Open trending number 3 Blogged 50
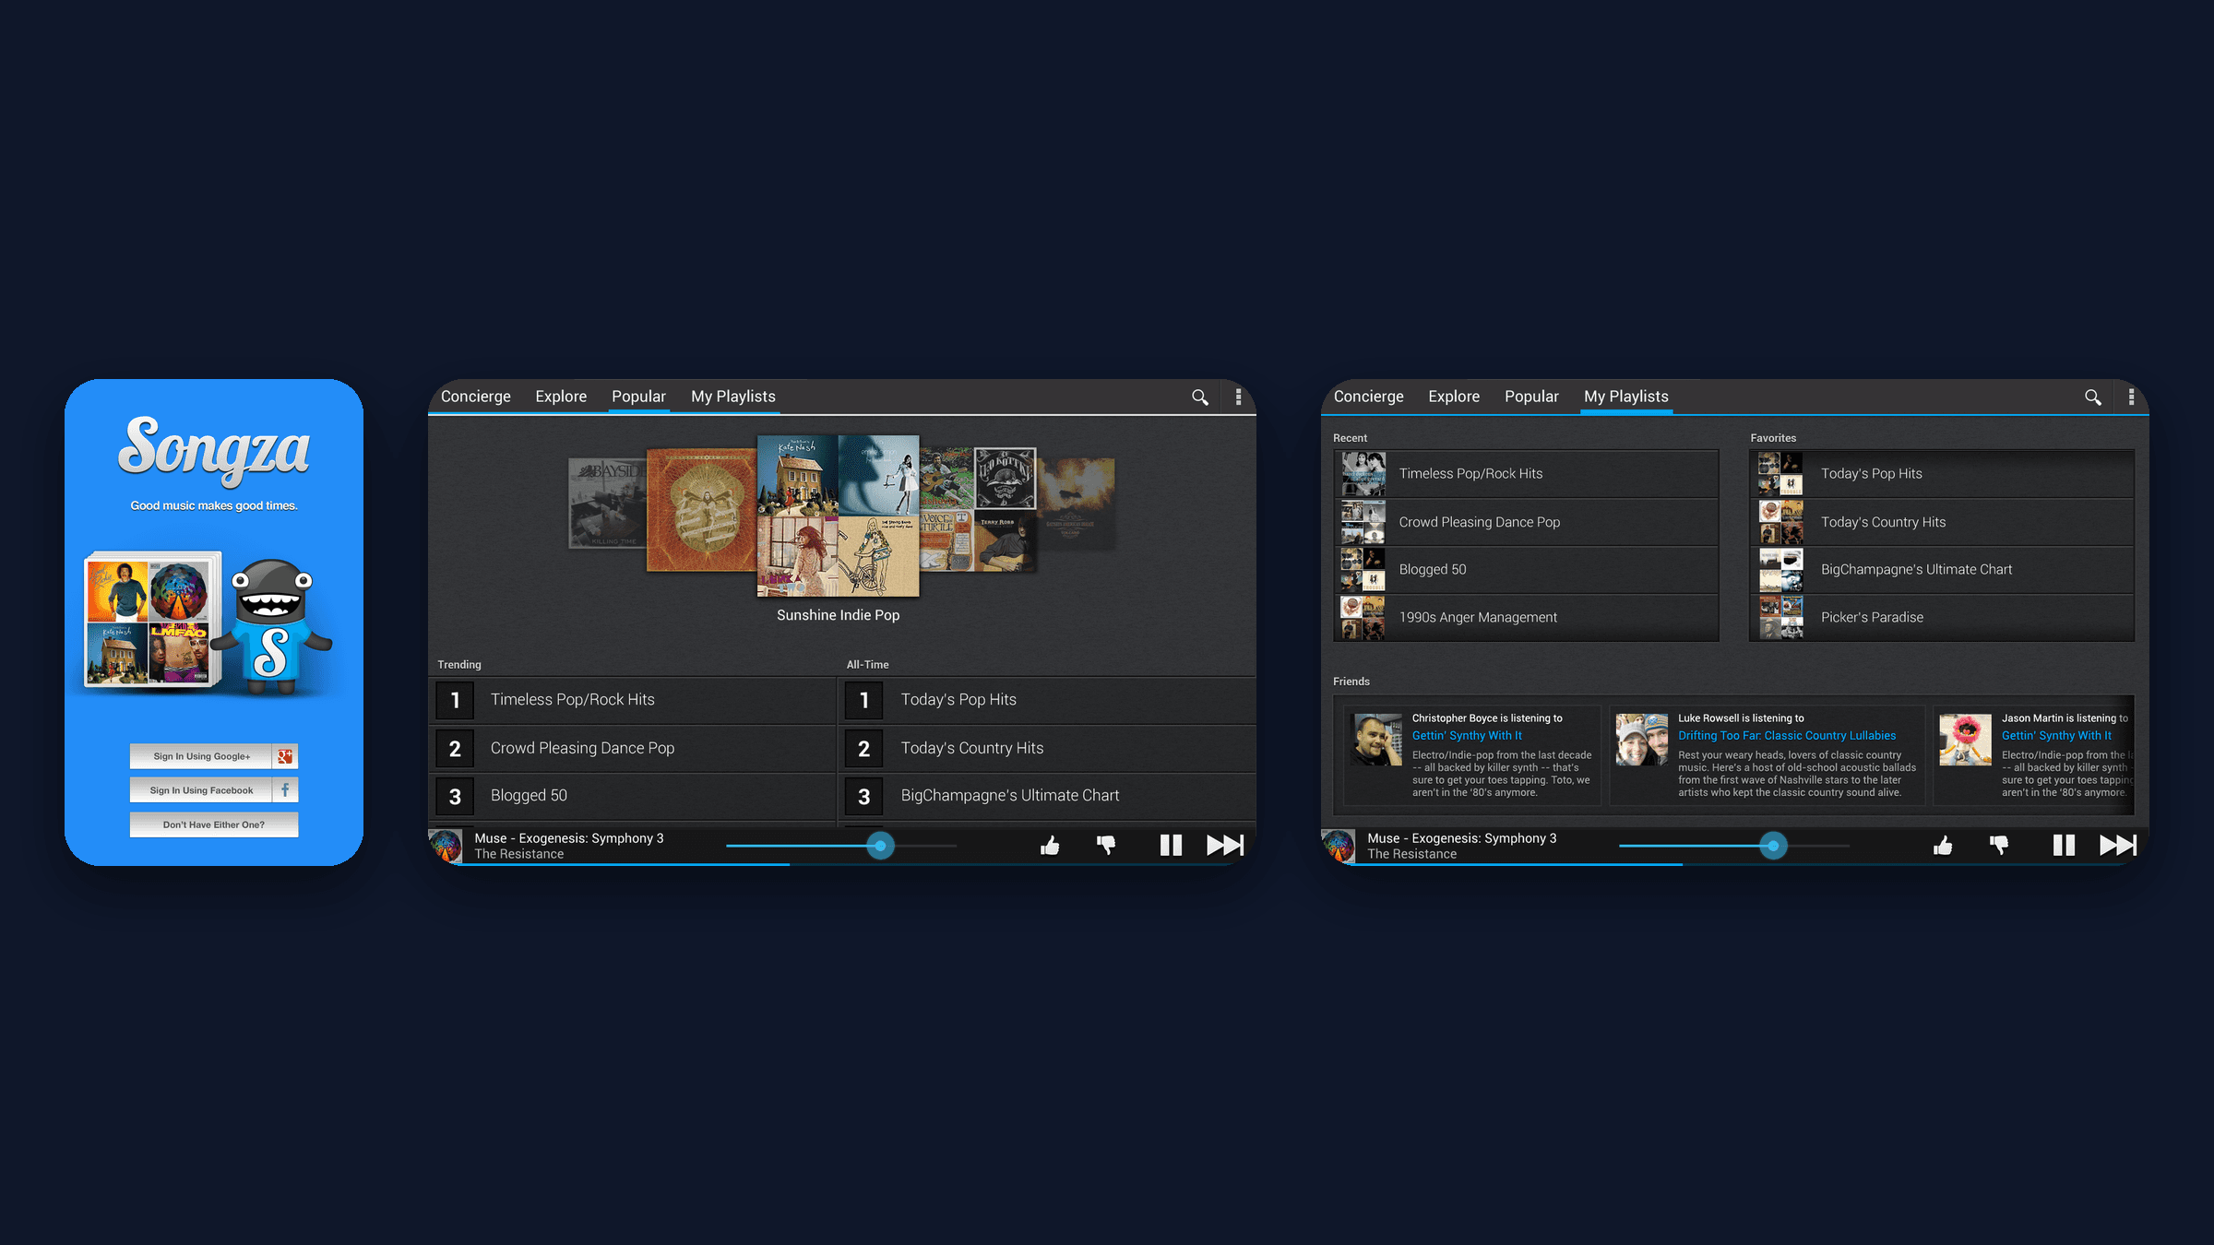This screenshot has height=1245, width=2214. point(633,796)
